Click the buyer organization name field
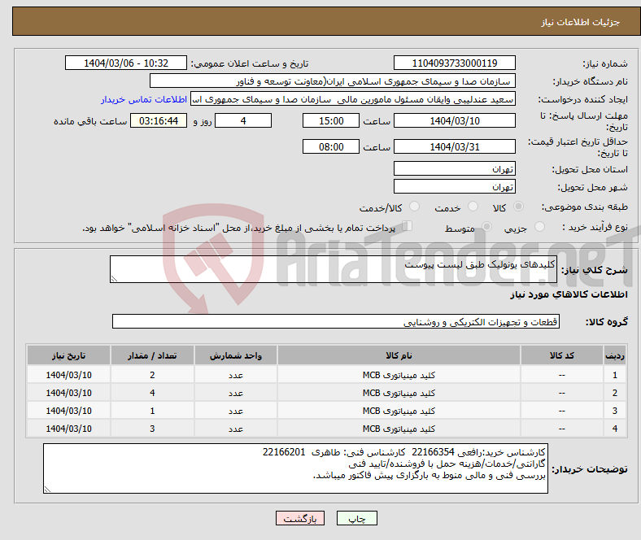This screenshot has width=641, height=540. click(x=333, y=81)
